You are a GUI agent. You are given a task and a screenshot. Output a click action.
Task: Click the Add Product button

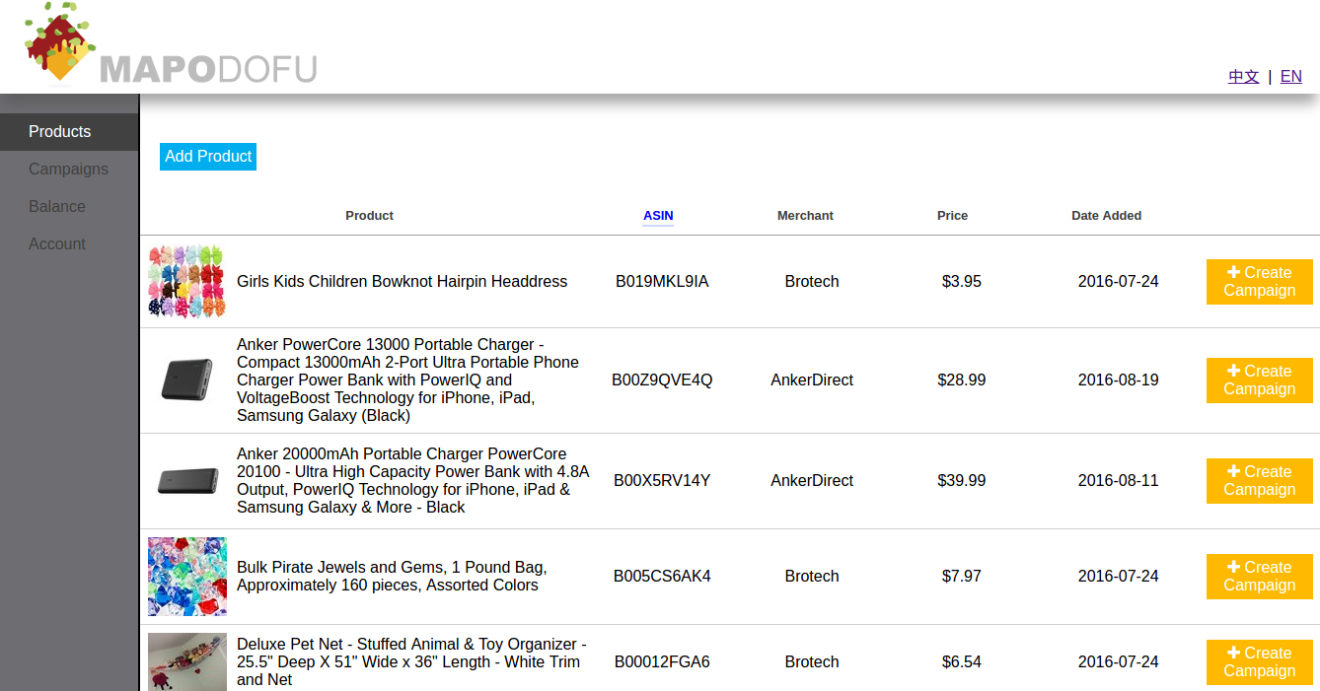click(x=208, y=157)
